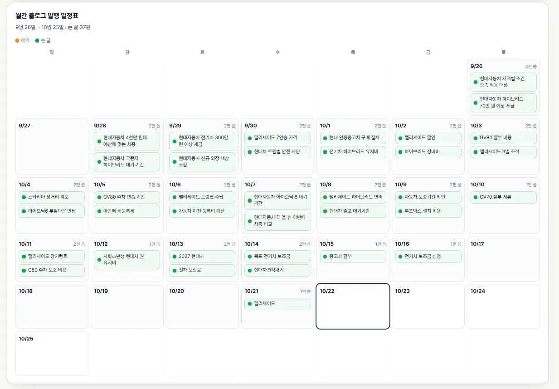This screenshot has height=389, width=559.
Task: Open the '전기차 보조금 신청' entry
Action: click(428, 257)
